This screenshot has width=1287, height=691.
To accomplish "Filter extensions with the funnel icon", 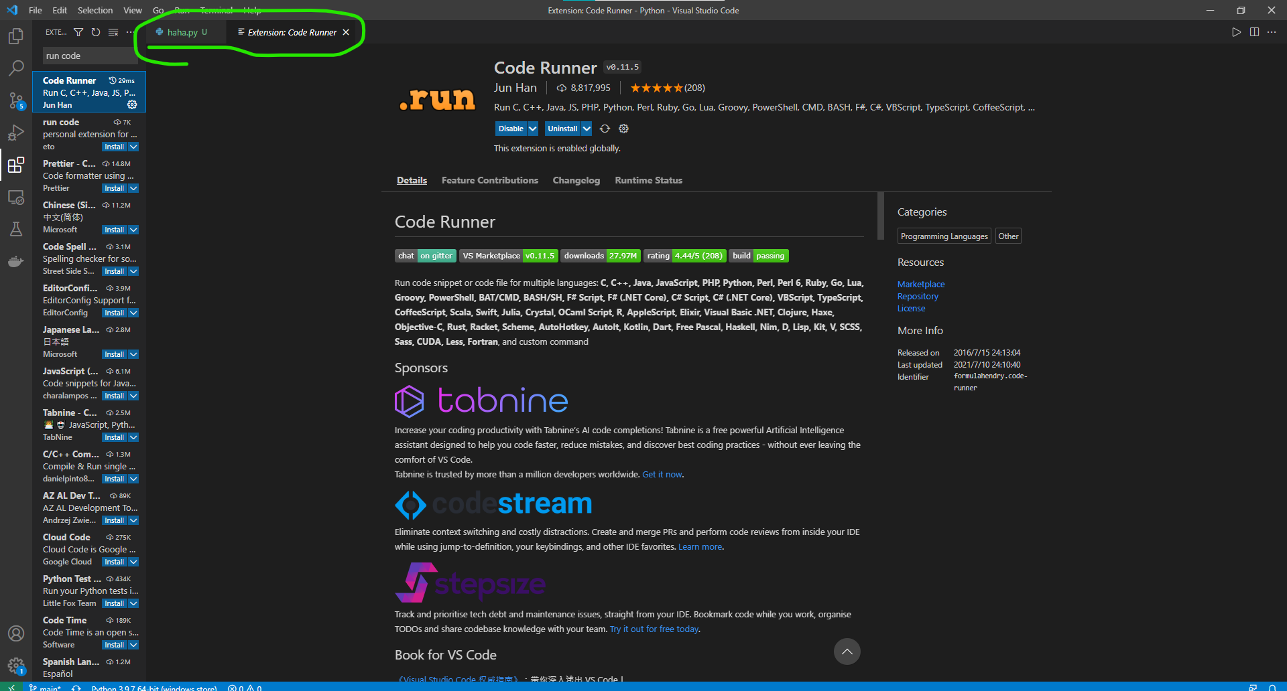I will [x=78, y=32].
